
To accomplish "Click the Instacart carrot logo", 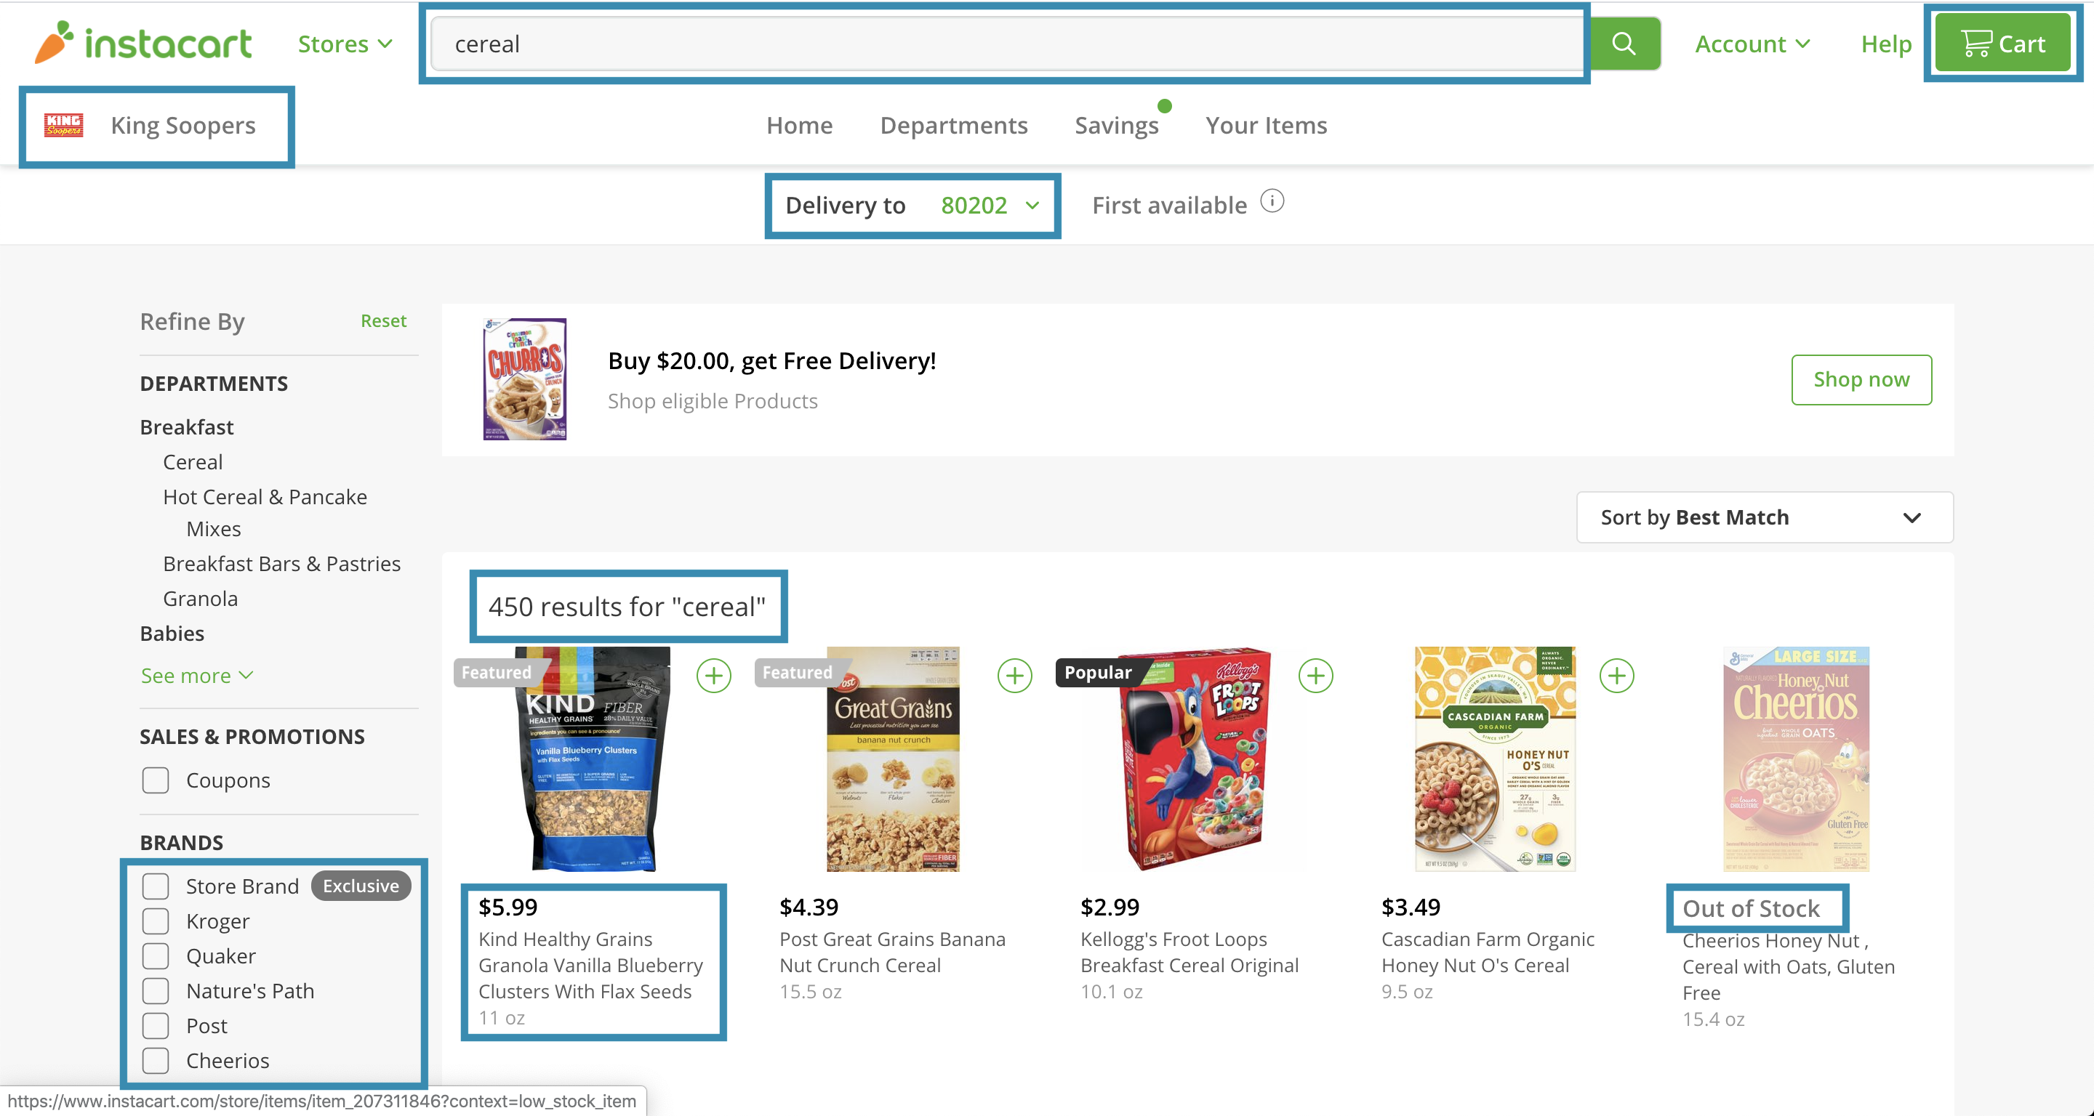I will [x=144, y=42].
